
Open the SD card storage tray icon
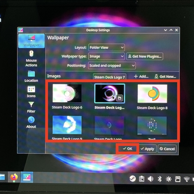point(178,179)
